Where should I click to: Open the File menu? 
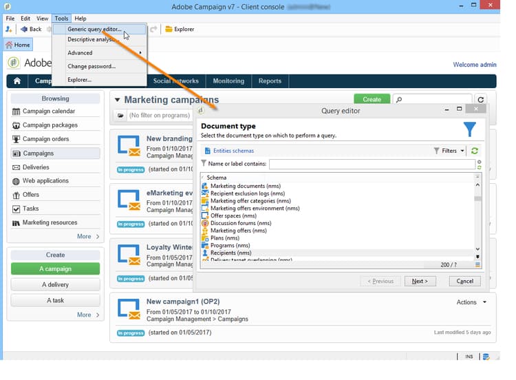tap(10, 19)
